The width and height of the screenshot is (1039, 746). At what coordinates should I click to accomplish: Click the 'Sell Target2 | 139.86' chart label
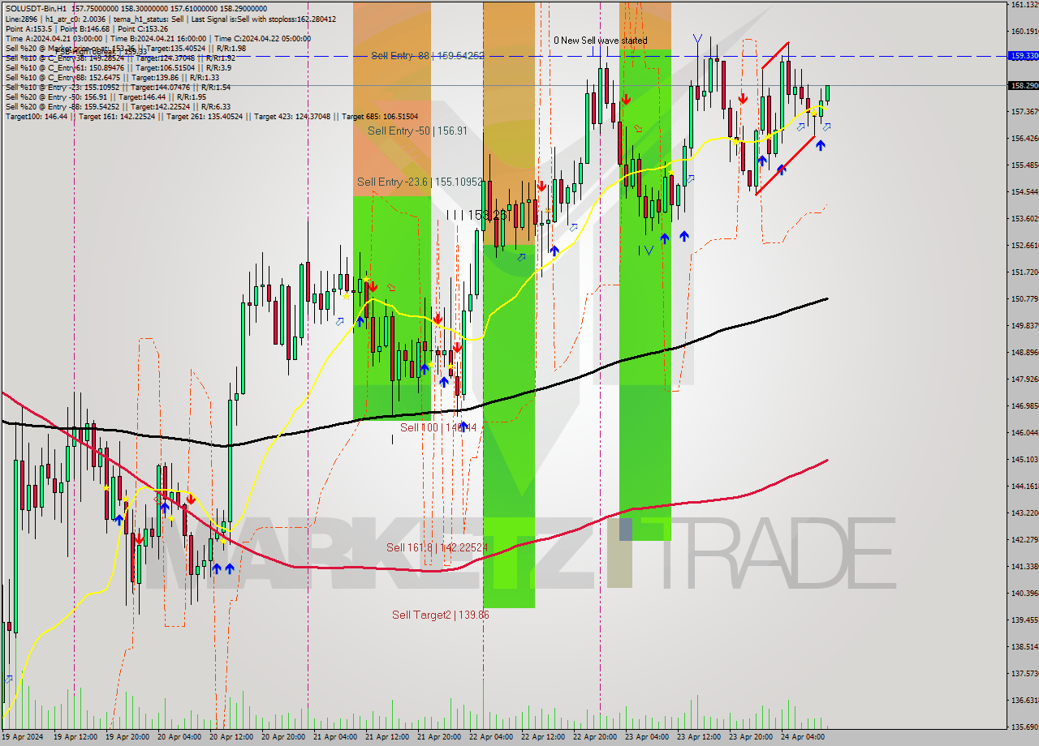point(441,615)
